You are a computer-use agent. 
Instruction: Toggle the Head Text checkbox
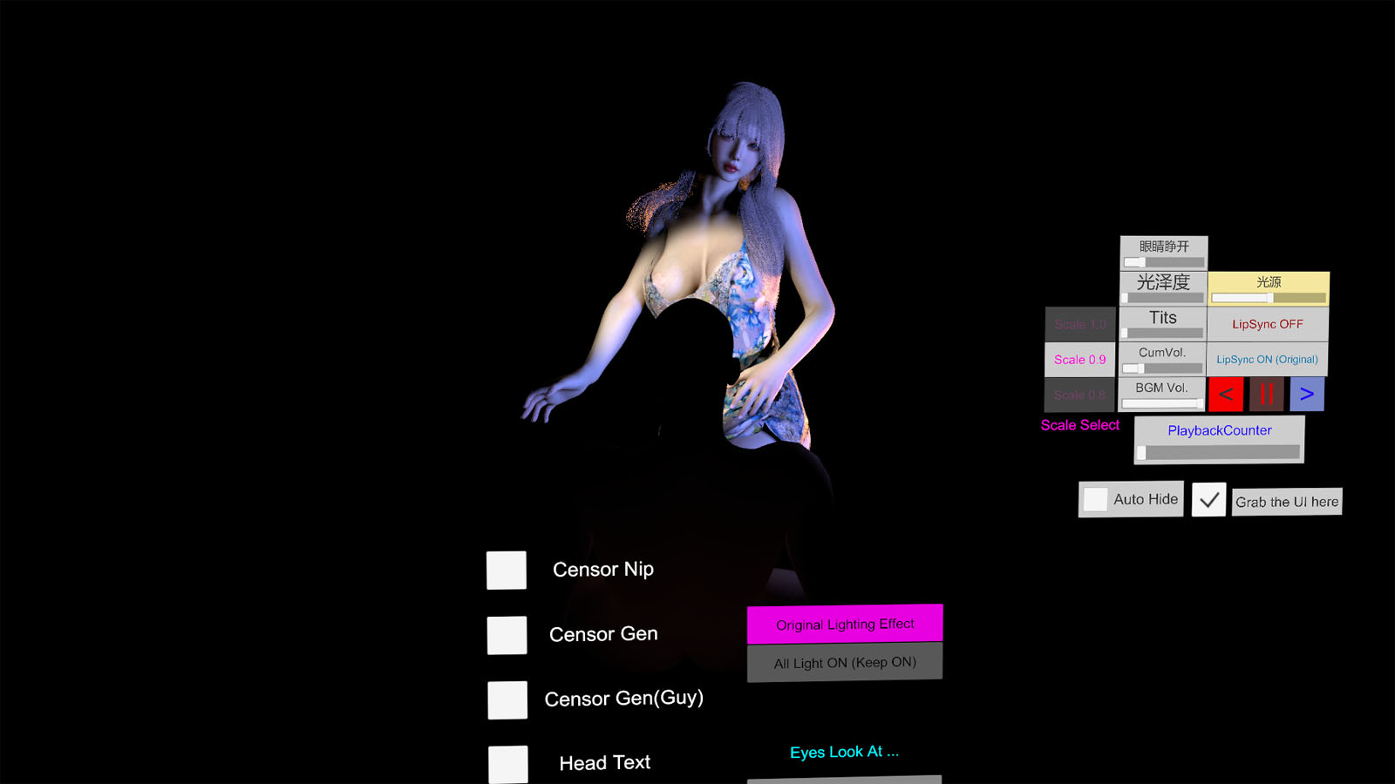tap(507, 764)
